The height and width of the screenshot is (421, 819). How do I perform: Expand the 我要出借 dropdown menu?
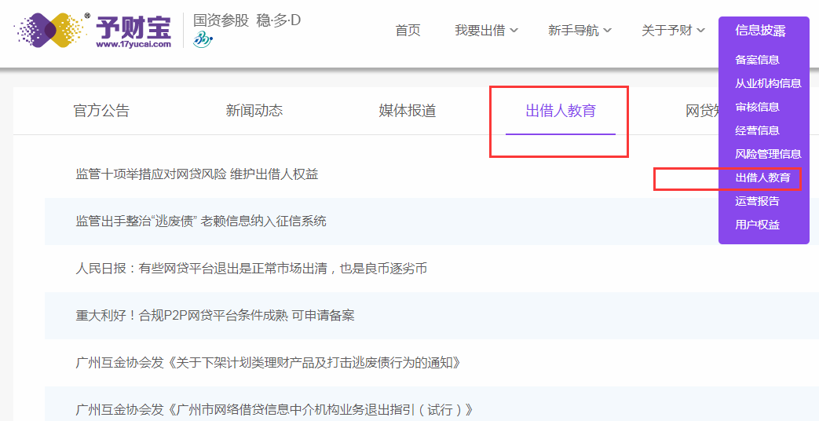click(486, 31)
